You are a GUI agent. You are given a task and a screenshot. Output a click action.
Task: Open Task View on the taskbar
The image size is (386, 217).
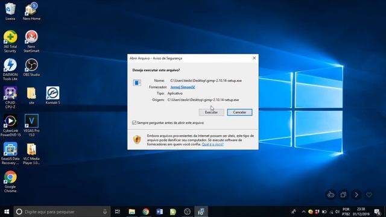(x=118, y=212)
